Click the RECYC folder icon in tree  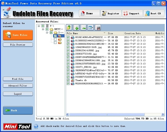[x=51, y=29]
